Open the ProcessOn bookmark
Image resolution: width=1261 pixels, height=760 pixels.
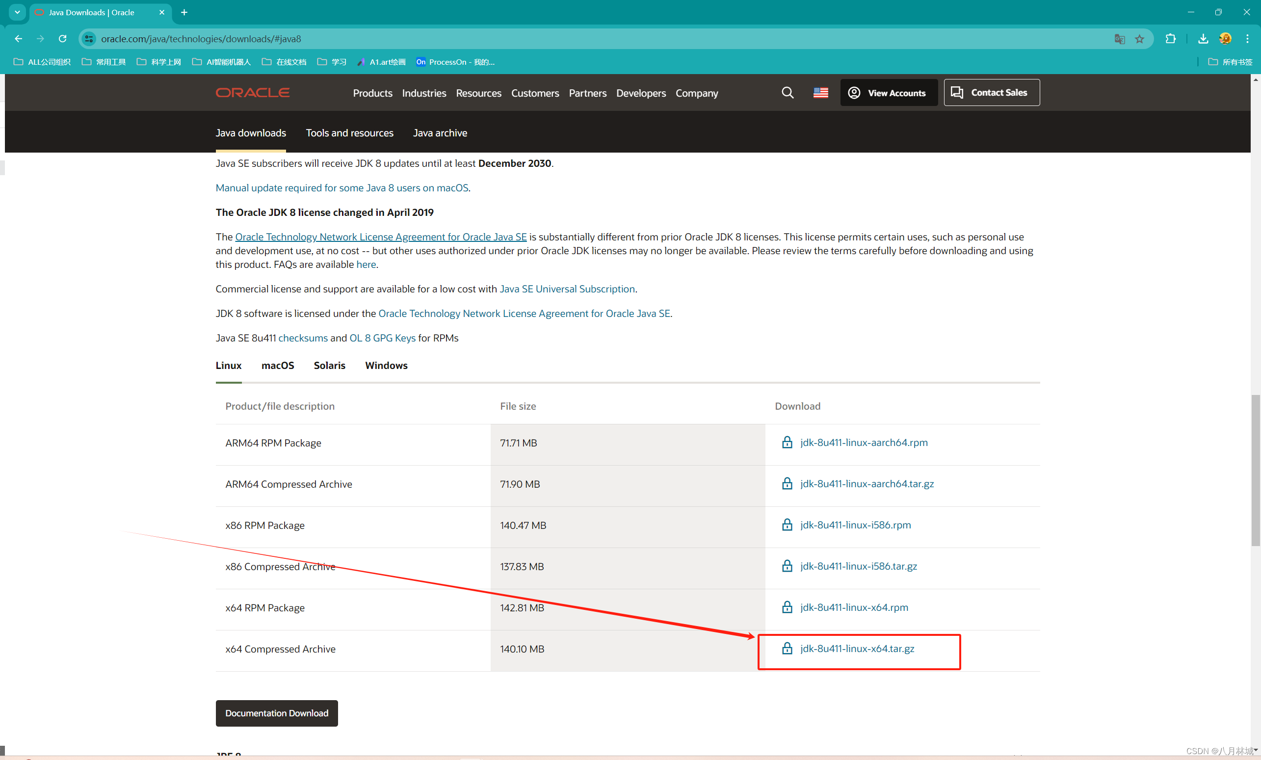point(455,62)
